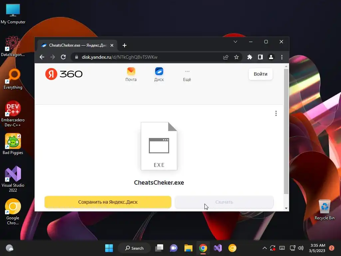
Task: Open network tray icon
Action: point(292,248)
